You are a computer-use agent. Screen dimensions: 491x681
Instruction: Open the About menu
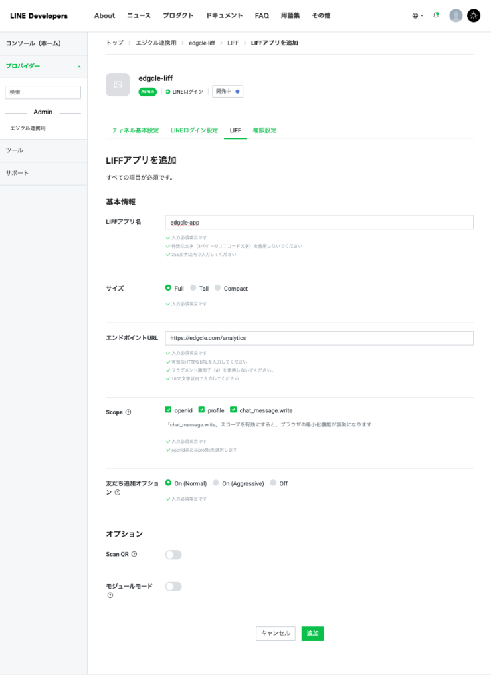tap(104, 16)
